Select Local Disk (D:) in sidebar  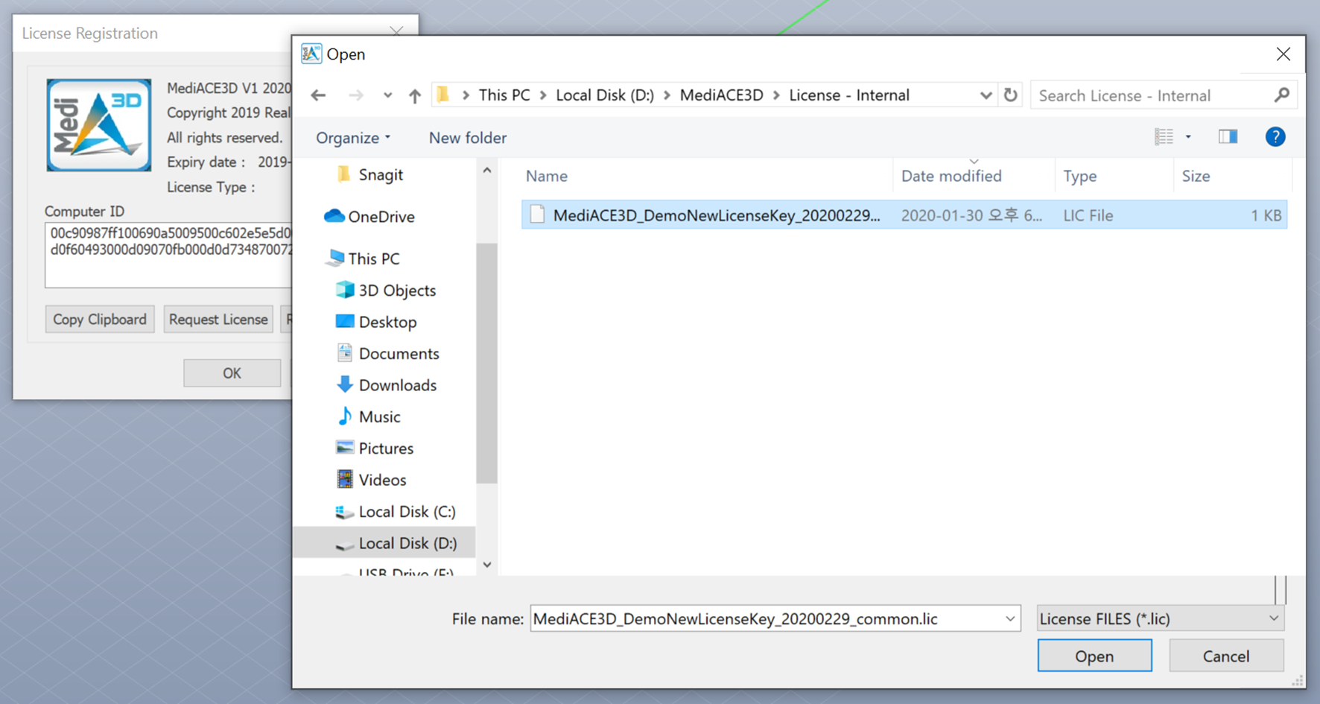click(384, 543)
